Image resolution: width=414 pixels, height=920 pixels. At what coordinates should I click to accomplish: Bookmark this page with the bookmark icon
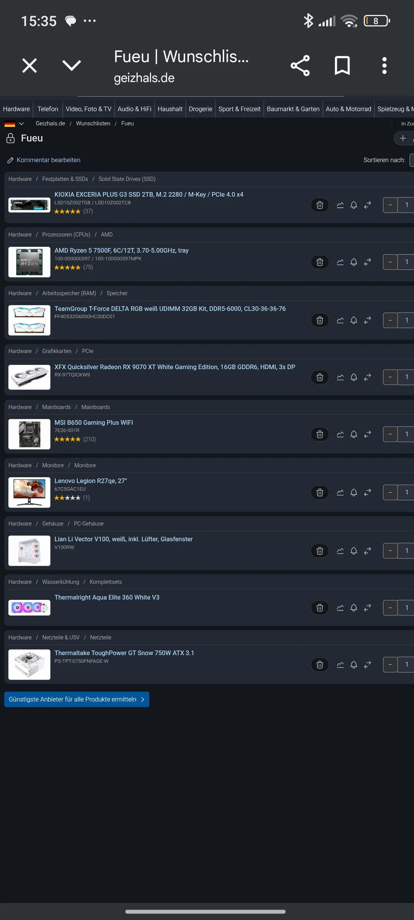click(x=342, y=66)
